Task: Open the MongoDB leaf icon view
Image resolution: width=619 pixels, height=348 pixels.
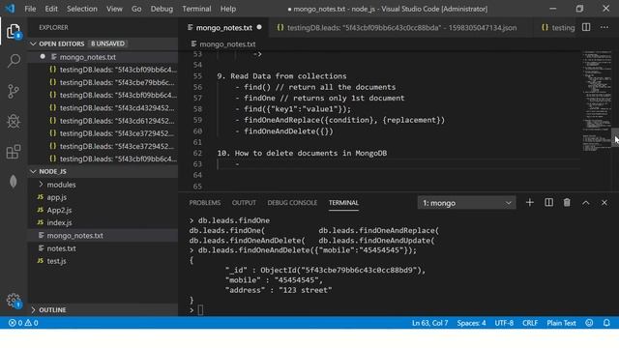Action: coord(14,182)
